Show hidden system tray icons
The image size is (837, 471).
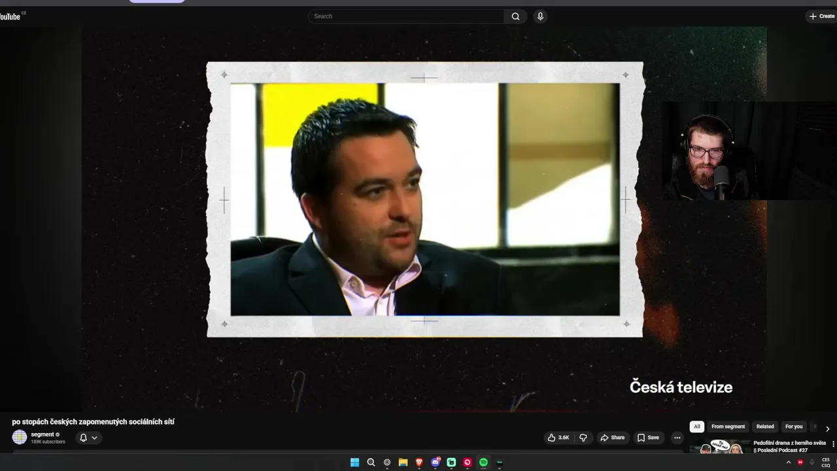click(788, 462)
